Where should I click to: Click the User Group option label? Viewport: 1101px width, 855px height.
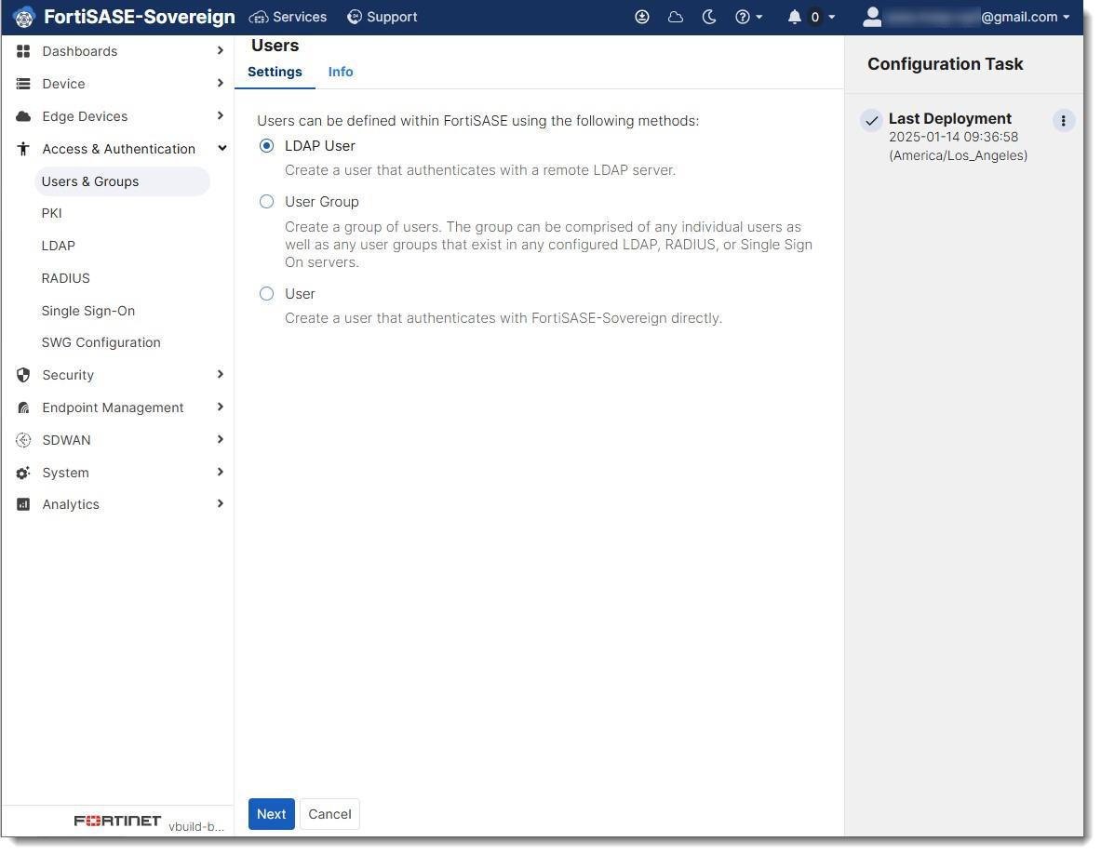click(322, 202)
